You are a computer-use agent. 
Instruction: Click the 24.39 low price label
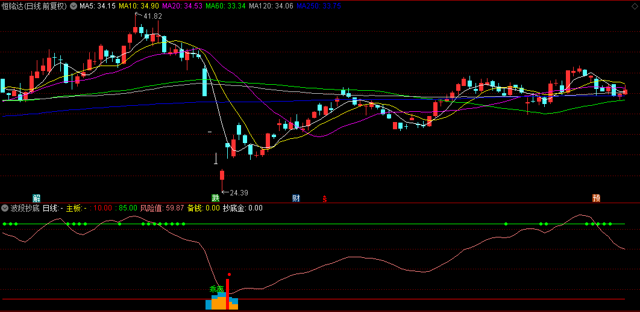click(239, 192)
